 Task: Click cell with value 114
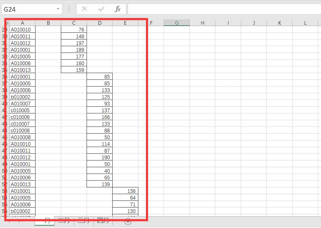tap(100, 144)
